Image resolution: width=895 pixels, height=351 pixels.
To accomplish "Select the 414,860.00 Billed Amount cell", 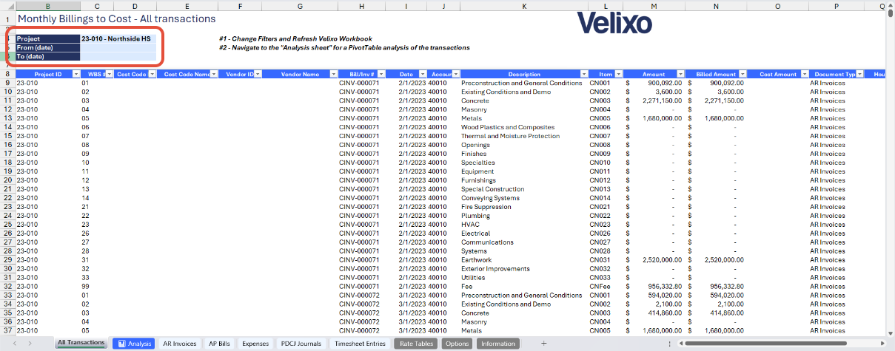I will (x=716, y=313).
